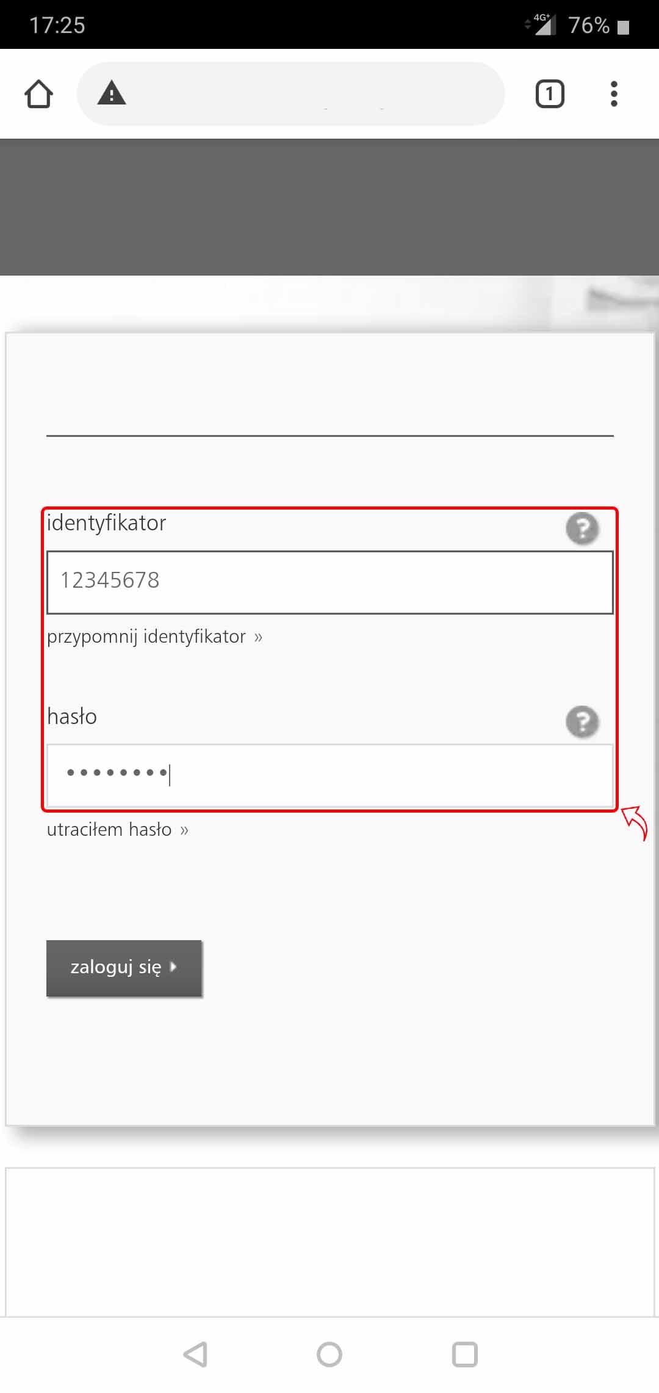Tap the Android home circle button
Image resolution: width=659 pixels, height=1393 pixels.
329,1355
